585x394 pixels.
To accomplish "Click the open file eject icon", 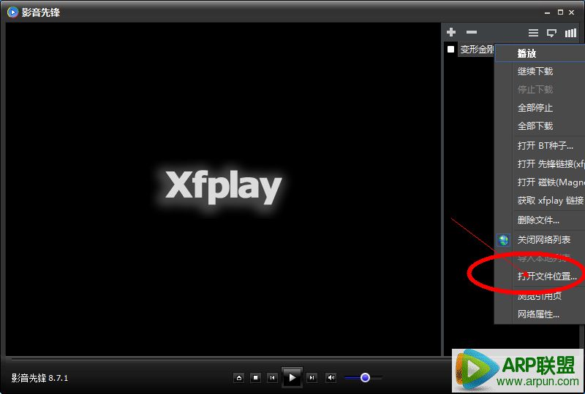I will coord(238,377).
